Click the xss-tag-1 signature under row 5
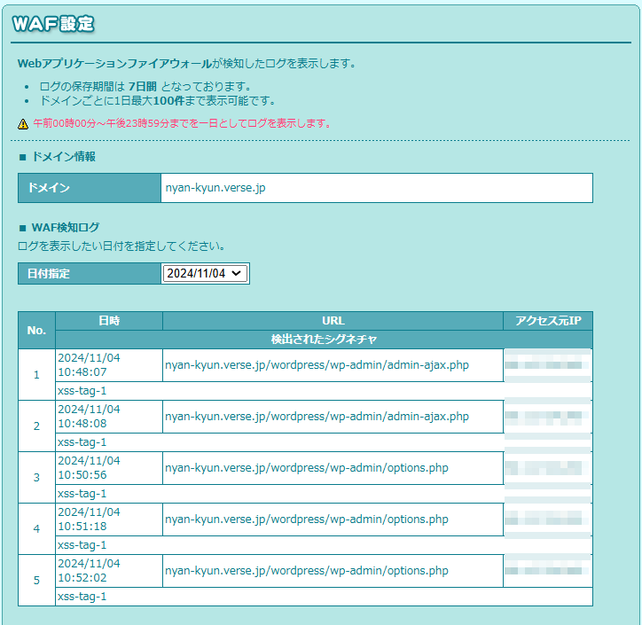642x625 pixels. point(82,597)
